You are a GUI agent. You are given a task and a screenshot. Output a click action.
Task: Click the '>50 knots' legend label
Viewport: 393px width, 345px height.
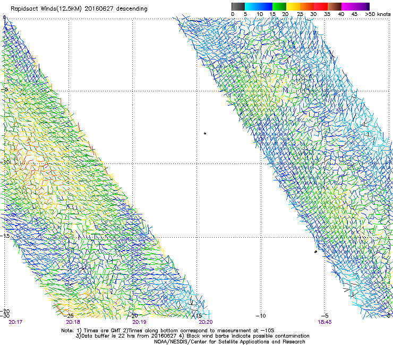pos(378,14)
